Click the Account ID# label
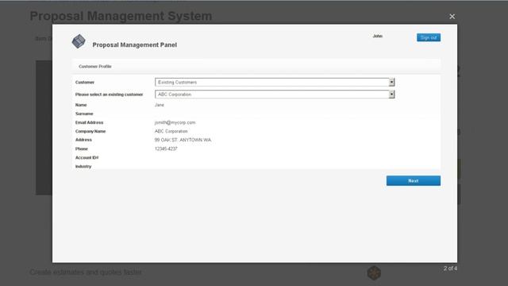 (x=87, y=157)
